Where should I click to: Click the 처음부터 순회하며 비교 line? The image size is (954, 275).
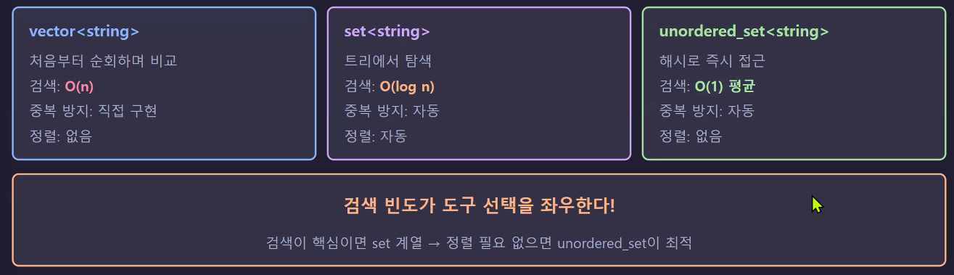(103, 61)
